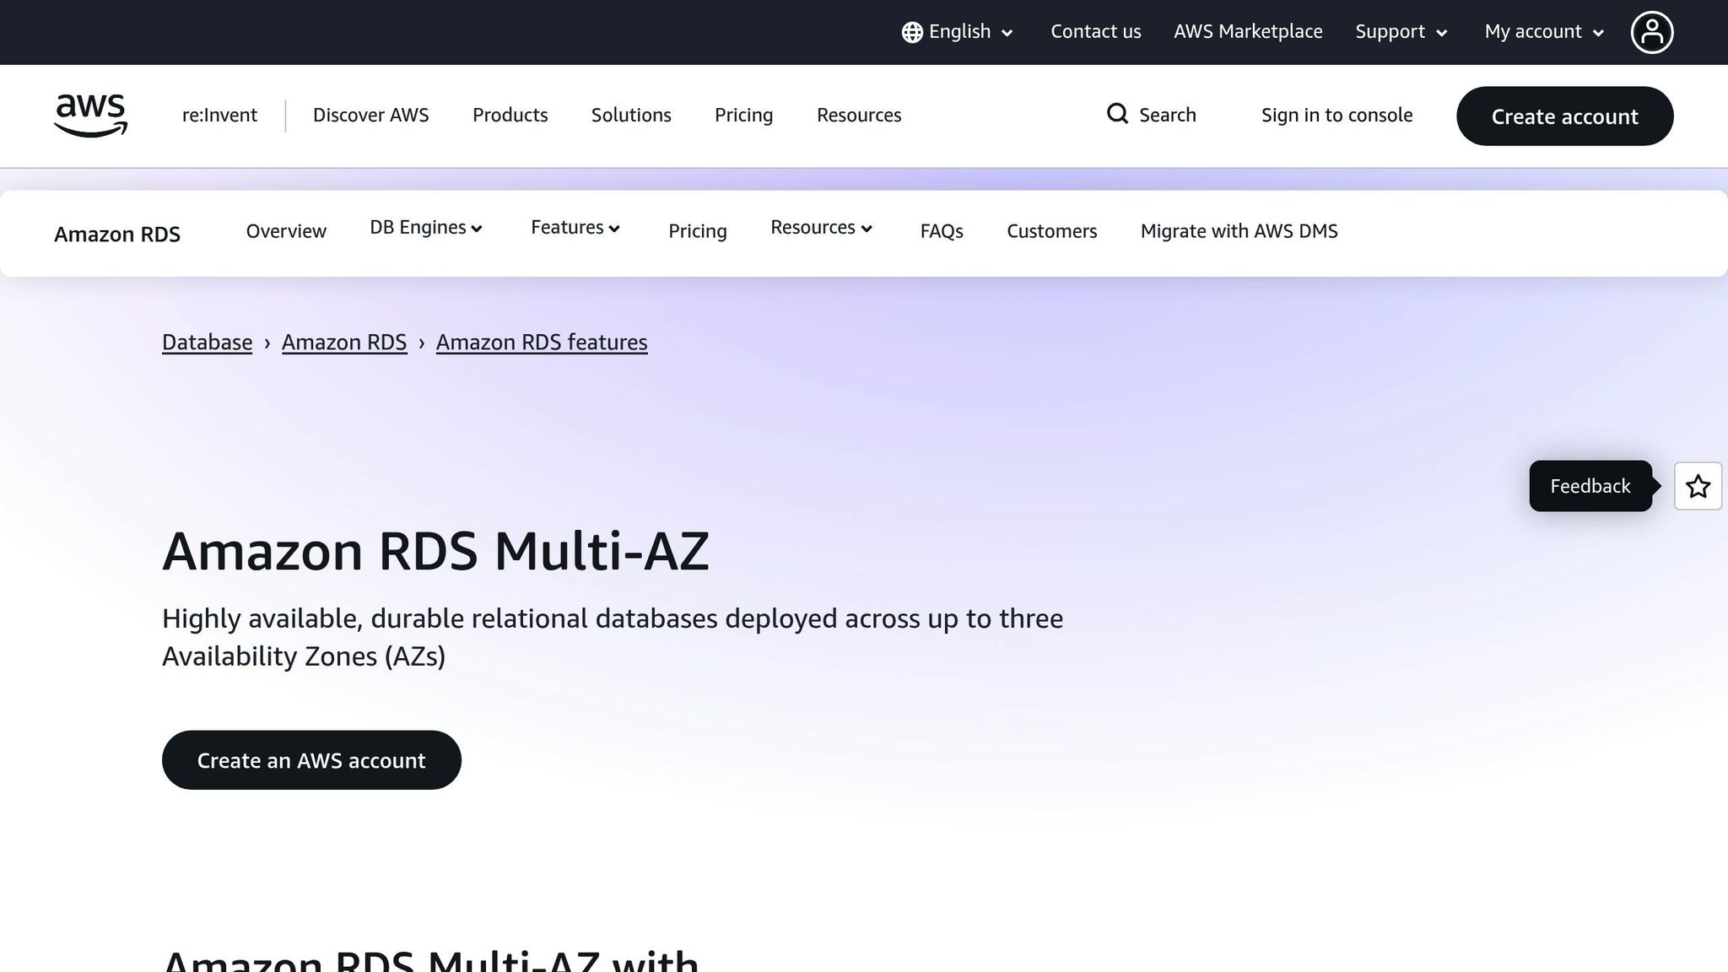Screen dimensions: 1728x972
Task: Click the Amazon RDS product title
Action: click(x=117, y=235)
